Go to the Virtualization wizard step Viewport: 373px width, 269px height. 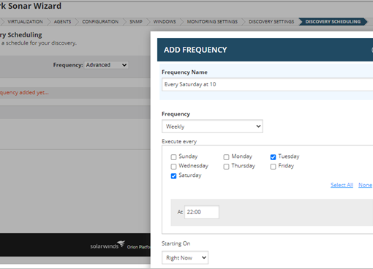coord(25,22)
